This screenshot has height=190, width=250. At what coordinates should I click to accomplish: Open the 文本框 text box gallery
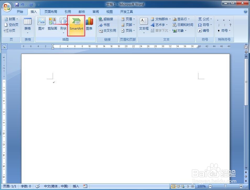[144, 25]
